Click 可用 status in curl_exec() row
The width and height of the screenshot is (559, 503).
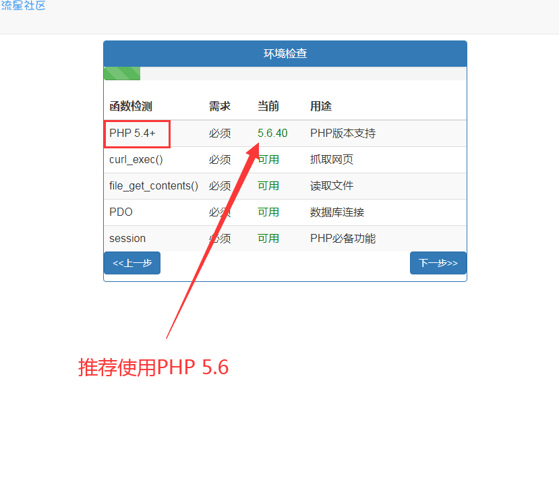point(268,160)
